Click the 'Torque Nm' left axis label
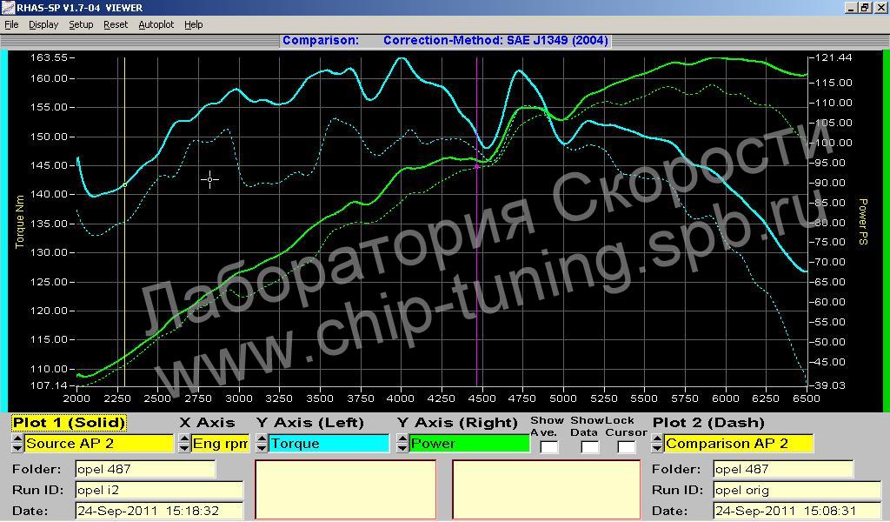The width and height of the screenshot is (890, 522). point(20,222)
